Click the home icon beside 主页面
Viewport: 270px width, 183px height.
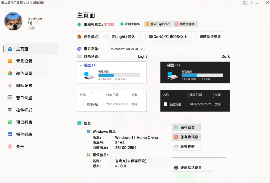pos(10,49)
